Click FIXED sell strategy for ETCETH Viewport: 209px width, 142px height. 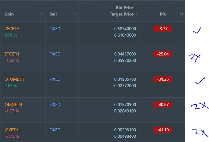[55, 54]
